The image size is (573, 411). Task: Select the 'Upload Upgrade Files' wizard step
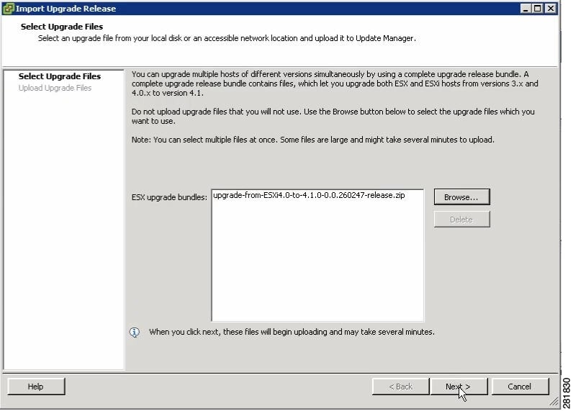pos(55,88)
